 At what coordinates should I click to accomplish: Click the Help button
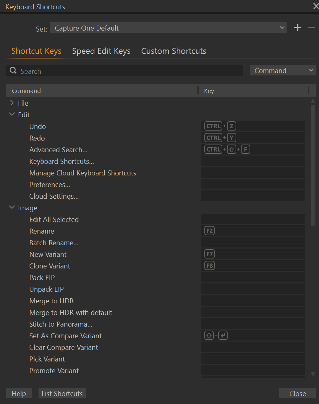point(19,393)
